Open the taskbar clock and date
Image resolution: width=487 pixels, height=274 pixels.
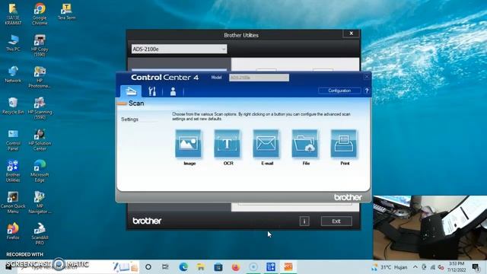457,267
